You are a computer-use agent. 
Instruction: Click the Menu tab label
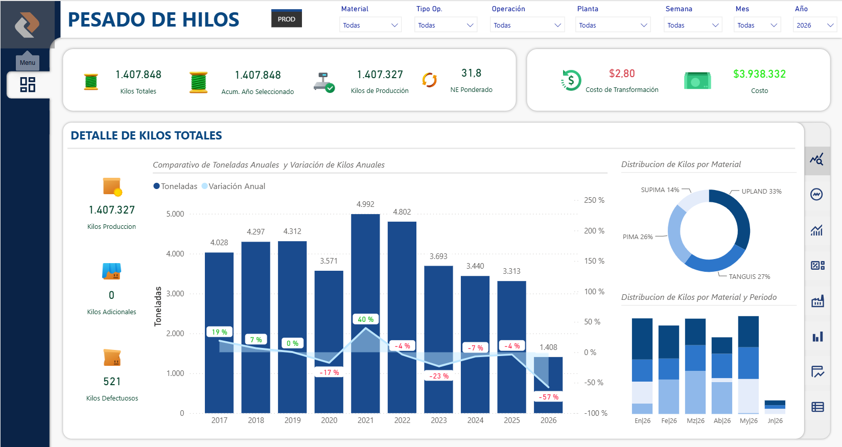click(x=28, y=63)
